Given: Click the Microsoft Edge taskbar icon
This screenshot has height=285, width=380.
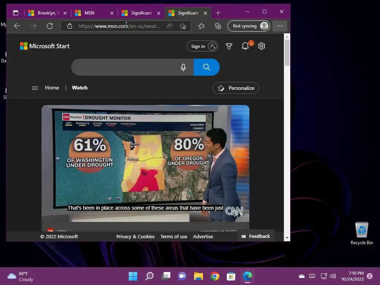Looking at the screenshot, I should click(248, 276).
